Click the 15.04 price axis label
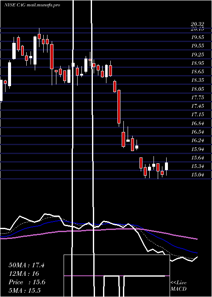 point(198,175)
